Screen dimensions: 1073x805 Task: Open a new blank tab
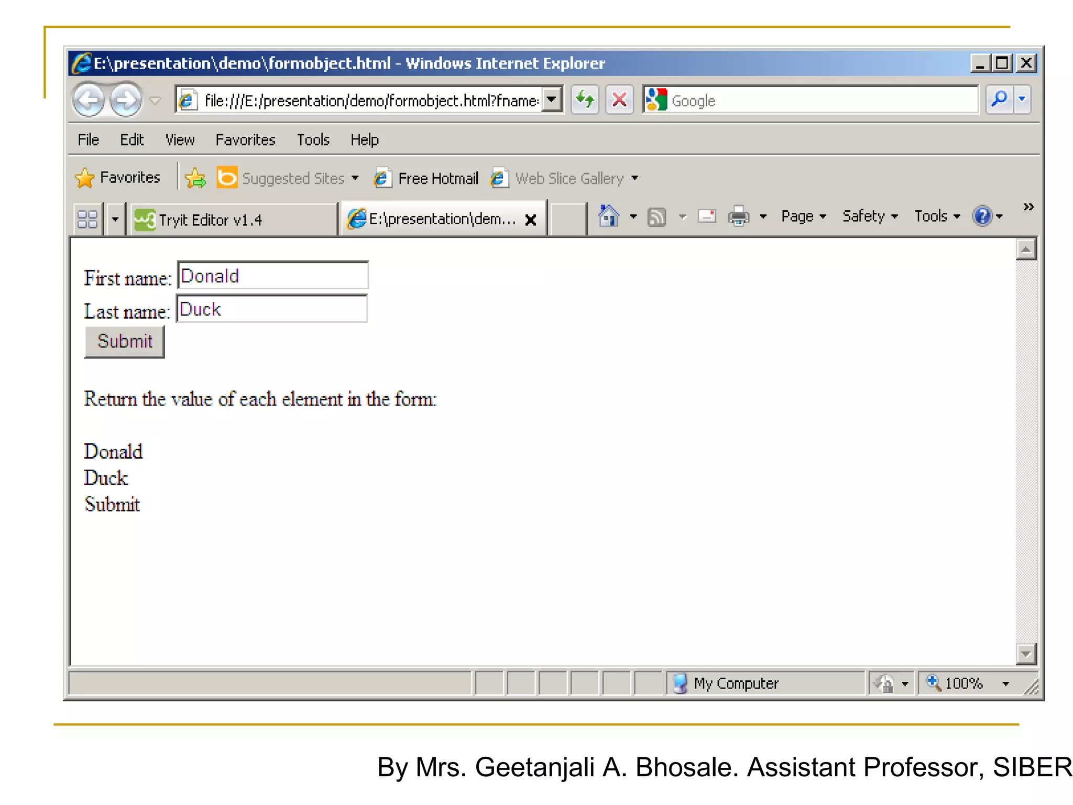point(567,219)
